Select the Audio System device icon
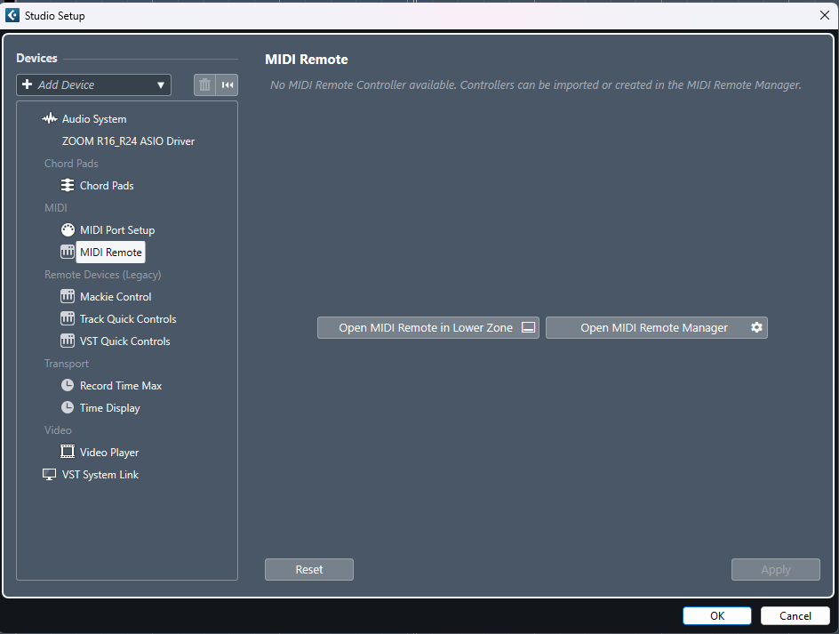Viewport: 839px width, 634px height. (x=50, y=118)
